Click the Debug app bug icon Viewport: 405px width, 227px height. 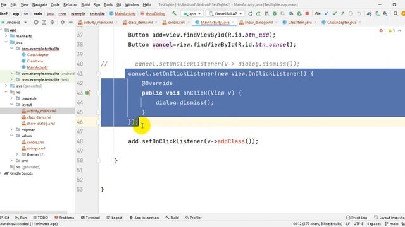click(275, 13)
